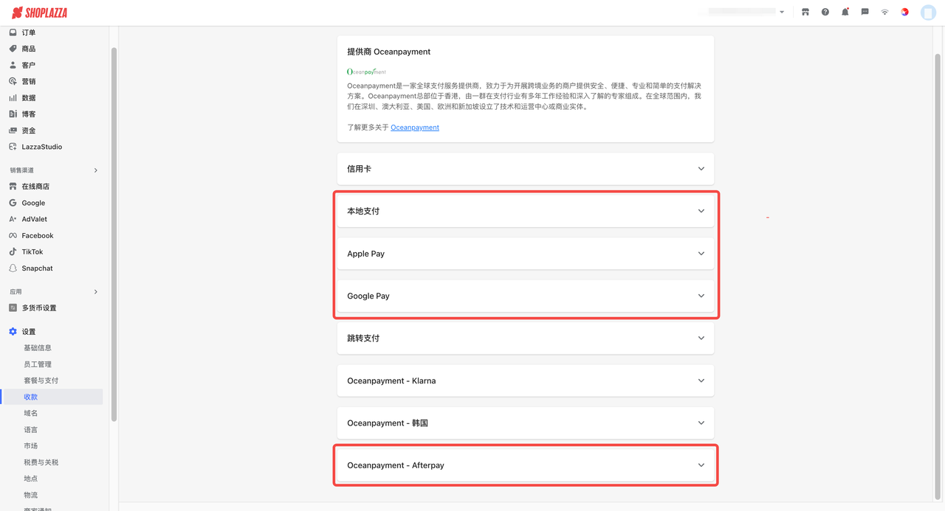Click the 多货币设置 app icon
Image resolution: width=945 pixels, height=511 pixels.
pos(13,307)
